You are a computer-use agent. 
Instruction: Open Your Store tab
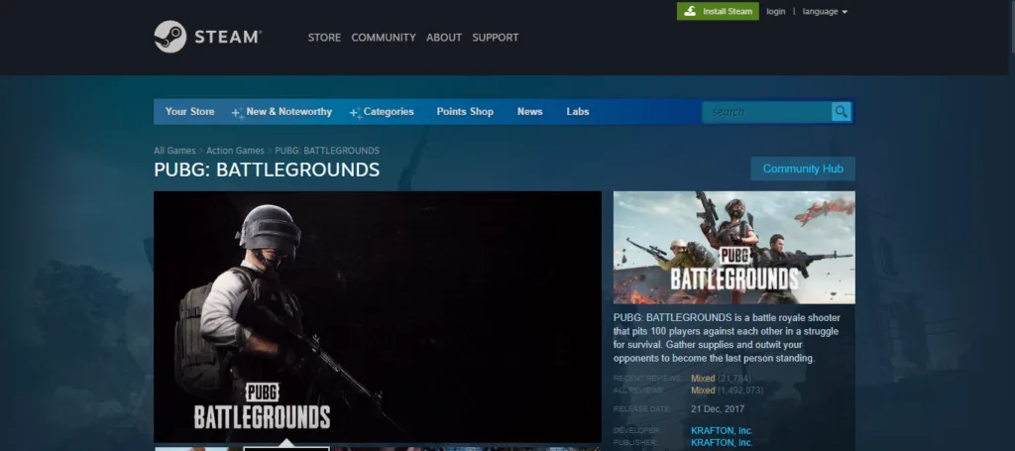[189, 112]
